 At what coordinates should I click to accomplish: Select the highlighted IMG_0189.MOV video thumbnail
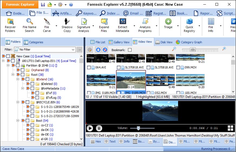(131, 80)
